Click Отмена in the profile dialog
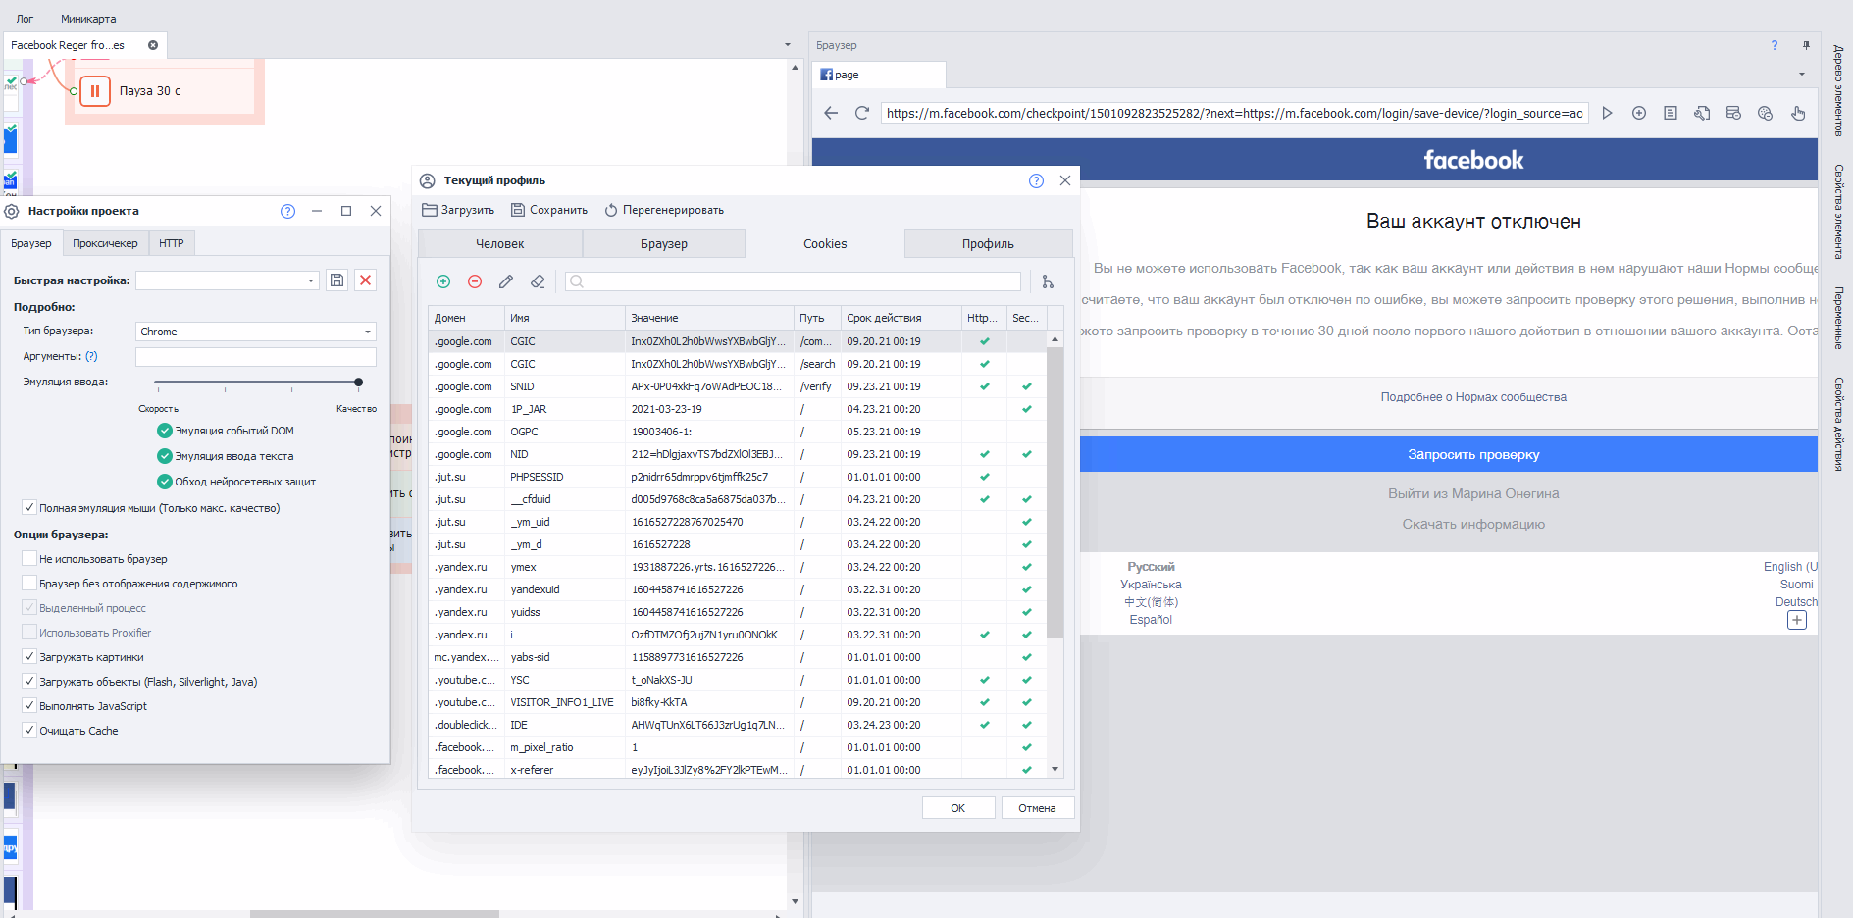The image size is (1853, 918). tap(1037, 808)
